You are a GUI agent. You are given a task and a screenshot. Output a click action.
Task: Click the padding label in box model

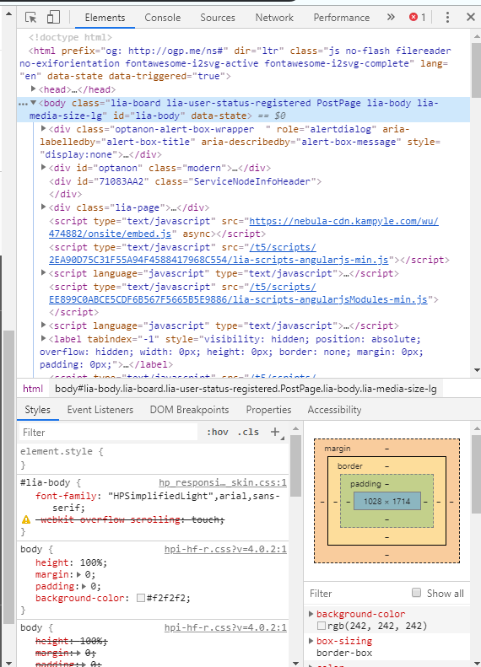point(365,484)
